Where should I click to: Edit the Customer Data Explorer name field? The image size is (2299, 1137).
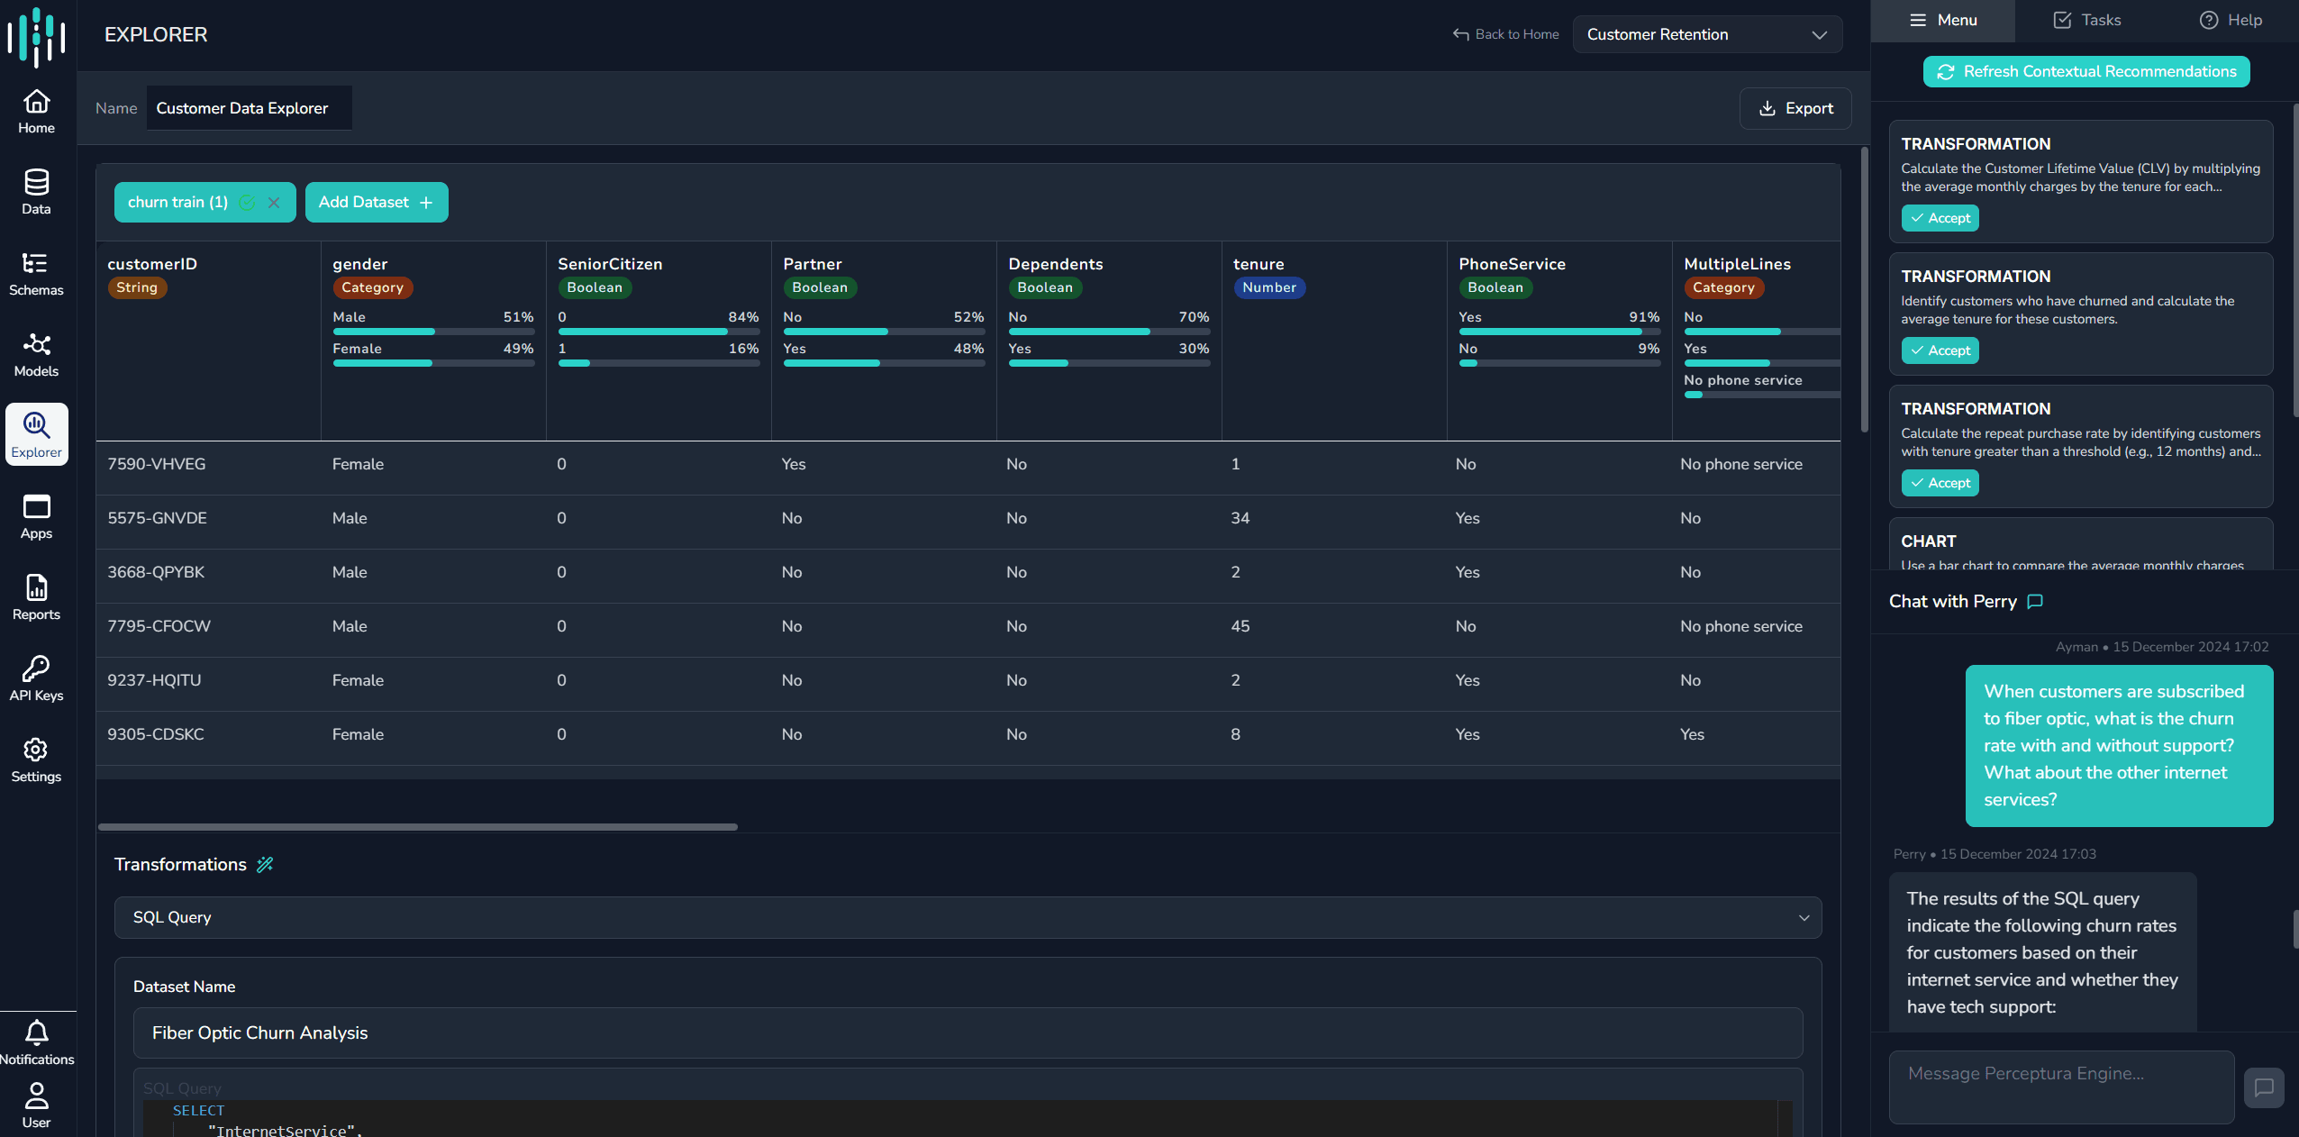coord(249,108)
